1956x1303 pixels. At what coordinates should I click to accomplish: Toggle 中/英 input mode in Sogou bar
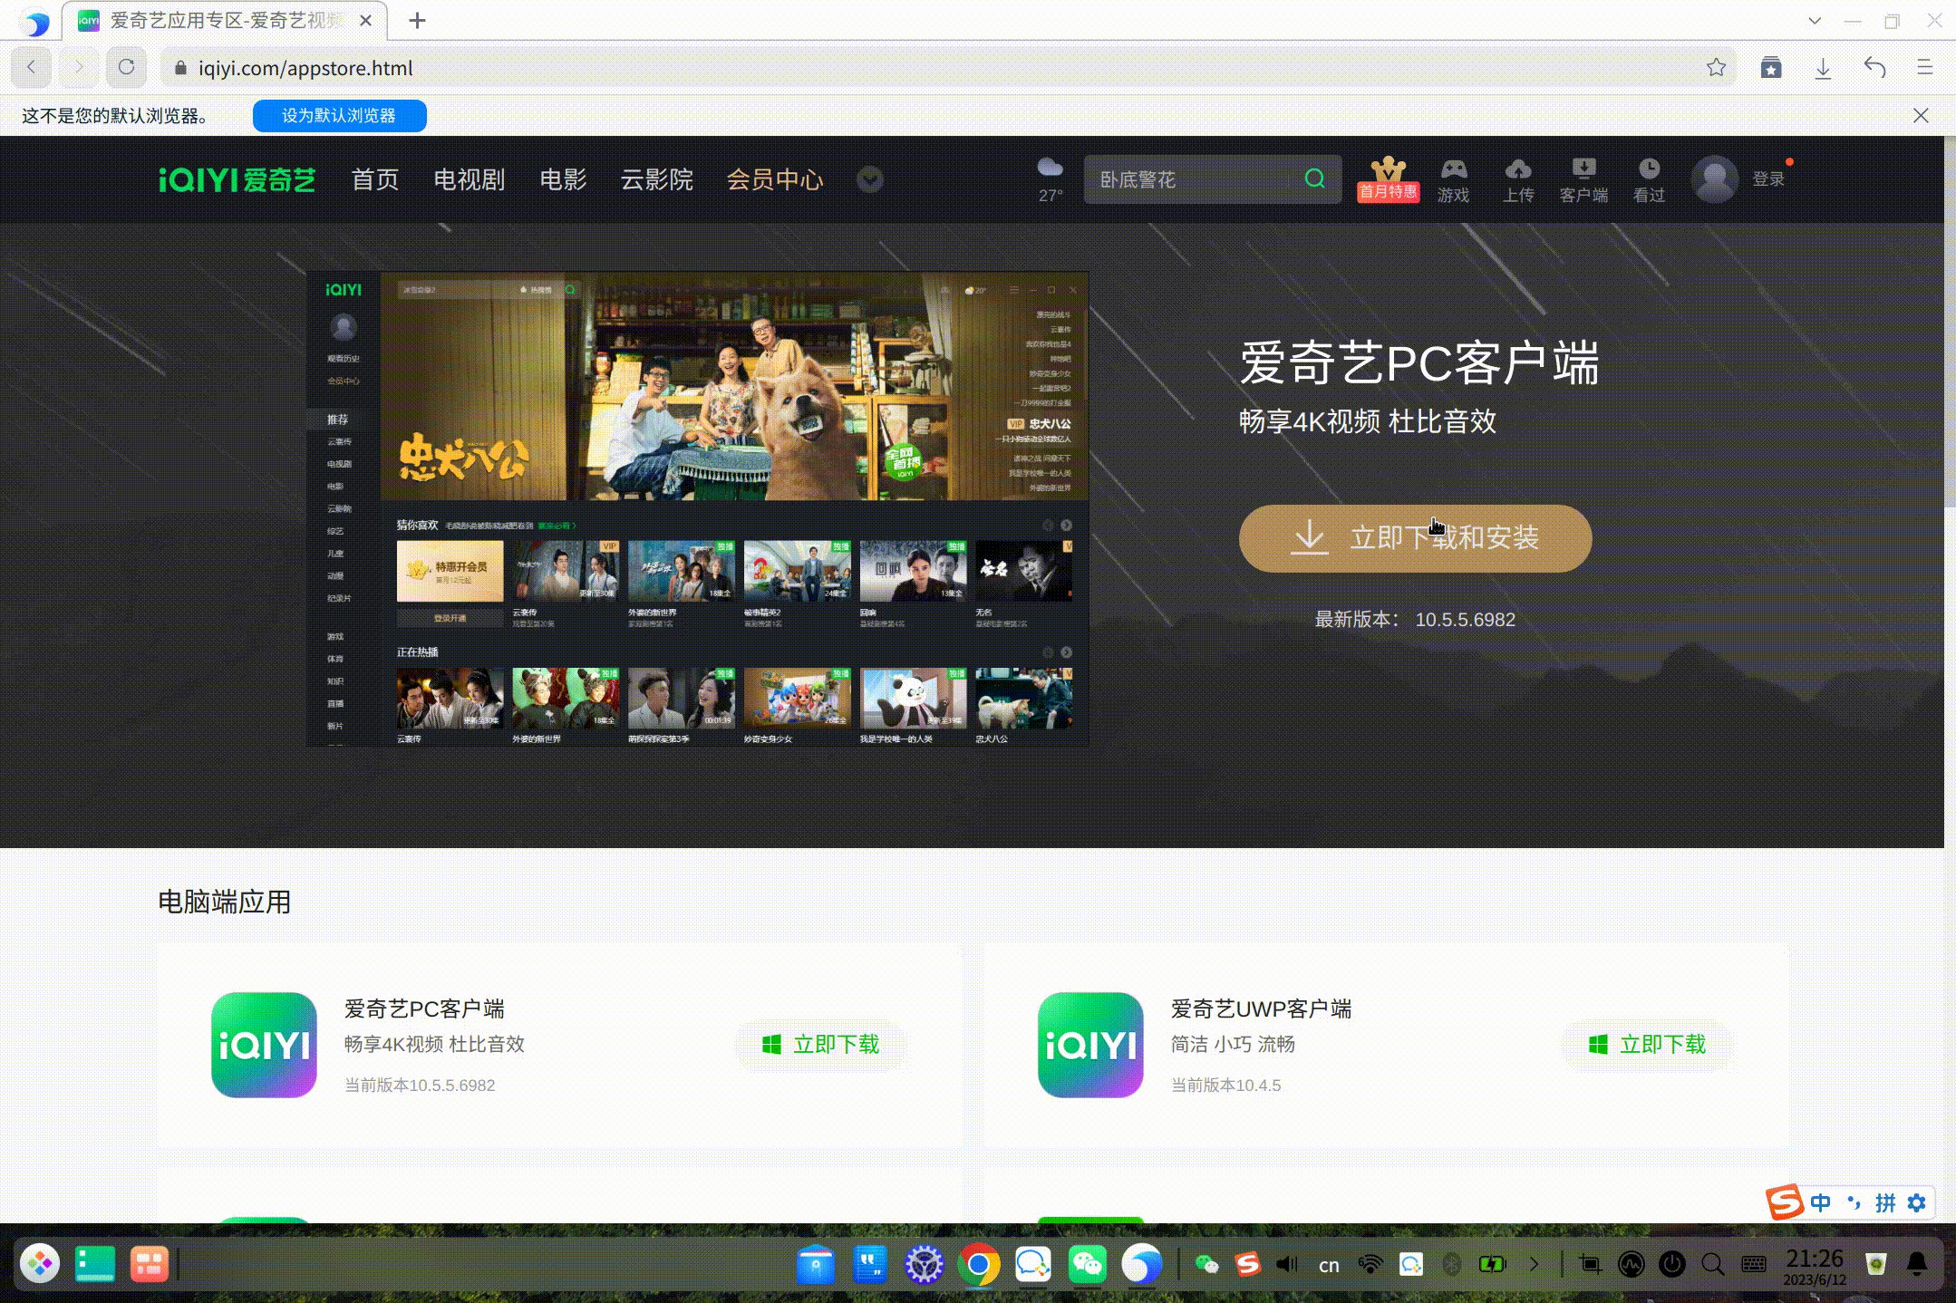pos(1819,1202)
